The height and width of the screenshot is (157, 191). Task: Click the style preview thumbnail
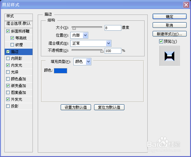[x=170, y=56]
